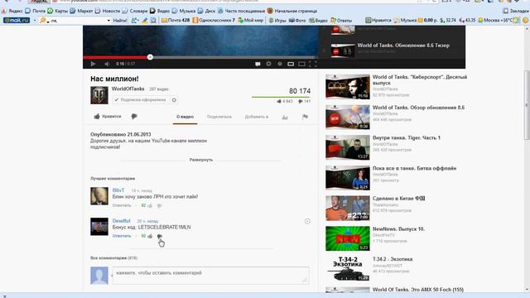Viewport: 530px width, 298px height.
Task: Open the 'Сделано в Китае ФВД' thumbnail
Action: pyautogui.click(x=348, y=208)
